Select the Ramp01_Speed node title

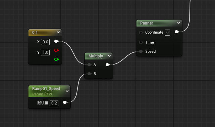[x=46, y=89]
